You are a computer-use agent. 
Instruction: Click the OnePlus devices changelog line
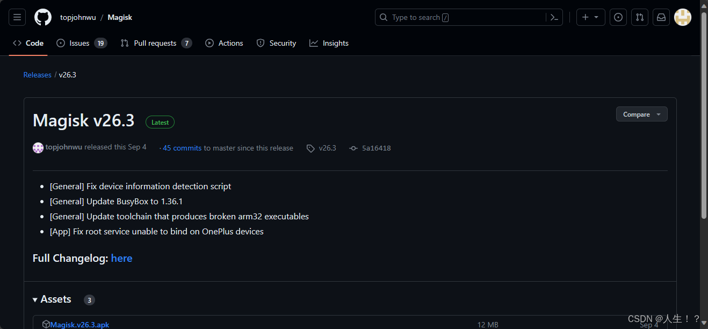[x=157, y=232]
